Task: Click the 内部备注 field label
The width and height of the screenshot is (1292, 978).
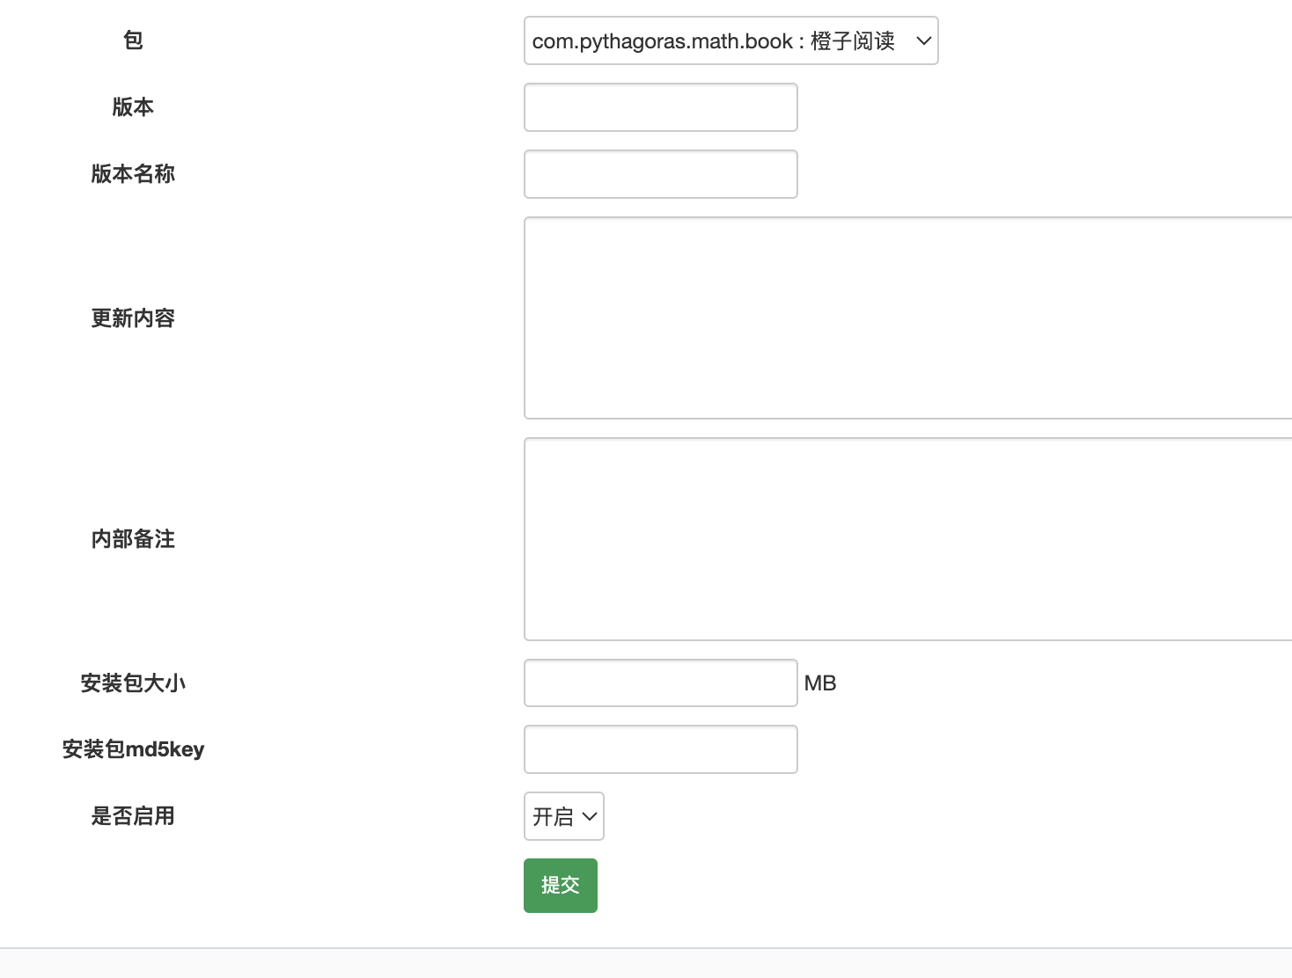Action: (133, 539)
